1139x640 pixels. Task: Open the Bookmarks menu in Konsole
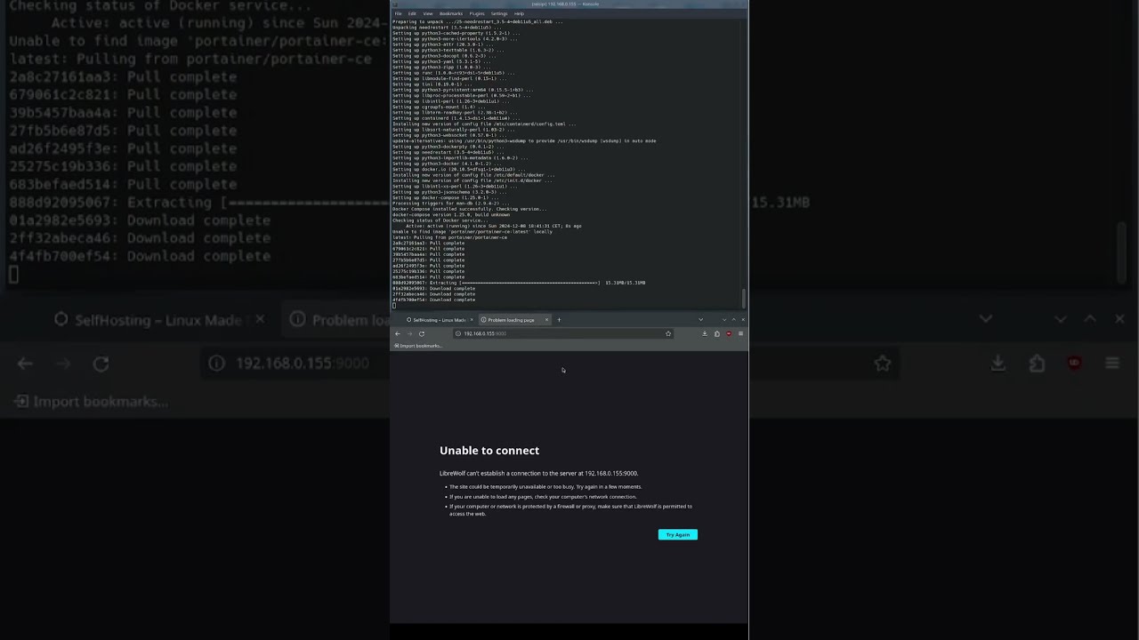(451, 13)
